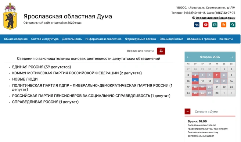The height and width of the screenshot is (142, 241).
Task: Select February 26 in calendar
Action: 202,93
